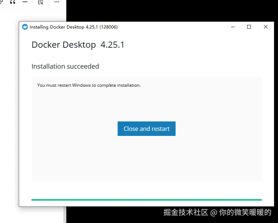Click 'You must restart Windows' message
Viewport: 278px width, 223px height.
89,85
